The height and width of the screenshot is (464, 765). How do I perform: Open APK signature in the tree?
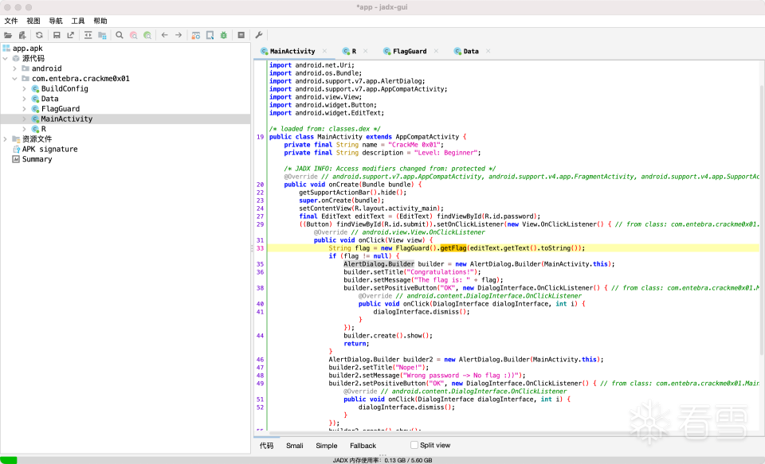(49, 149)
